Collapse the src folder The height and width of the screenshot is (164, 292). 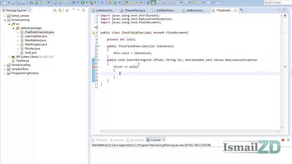[9, 24]
